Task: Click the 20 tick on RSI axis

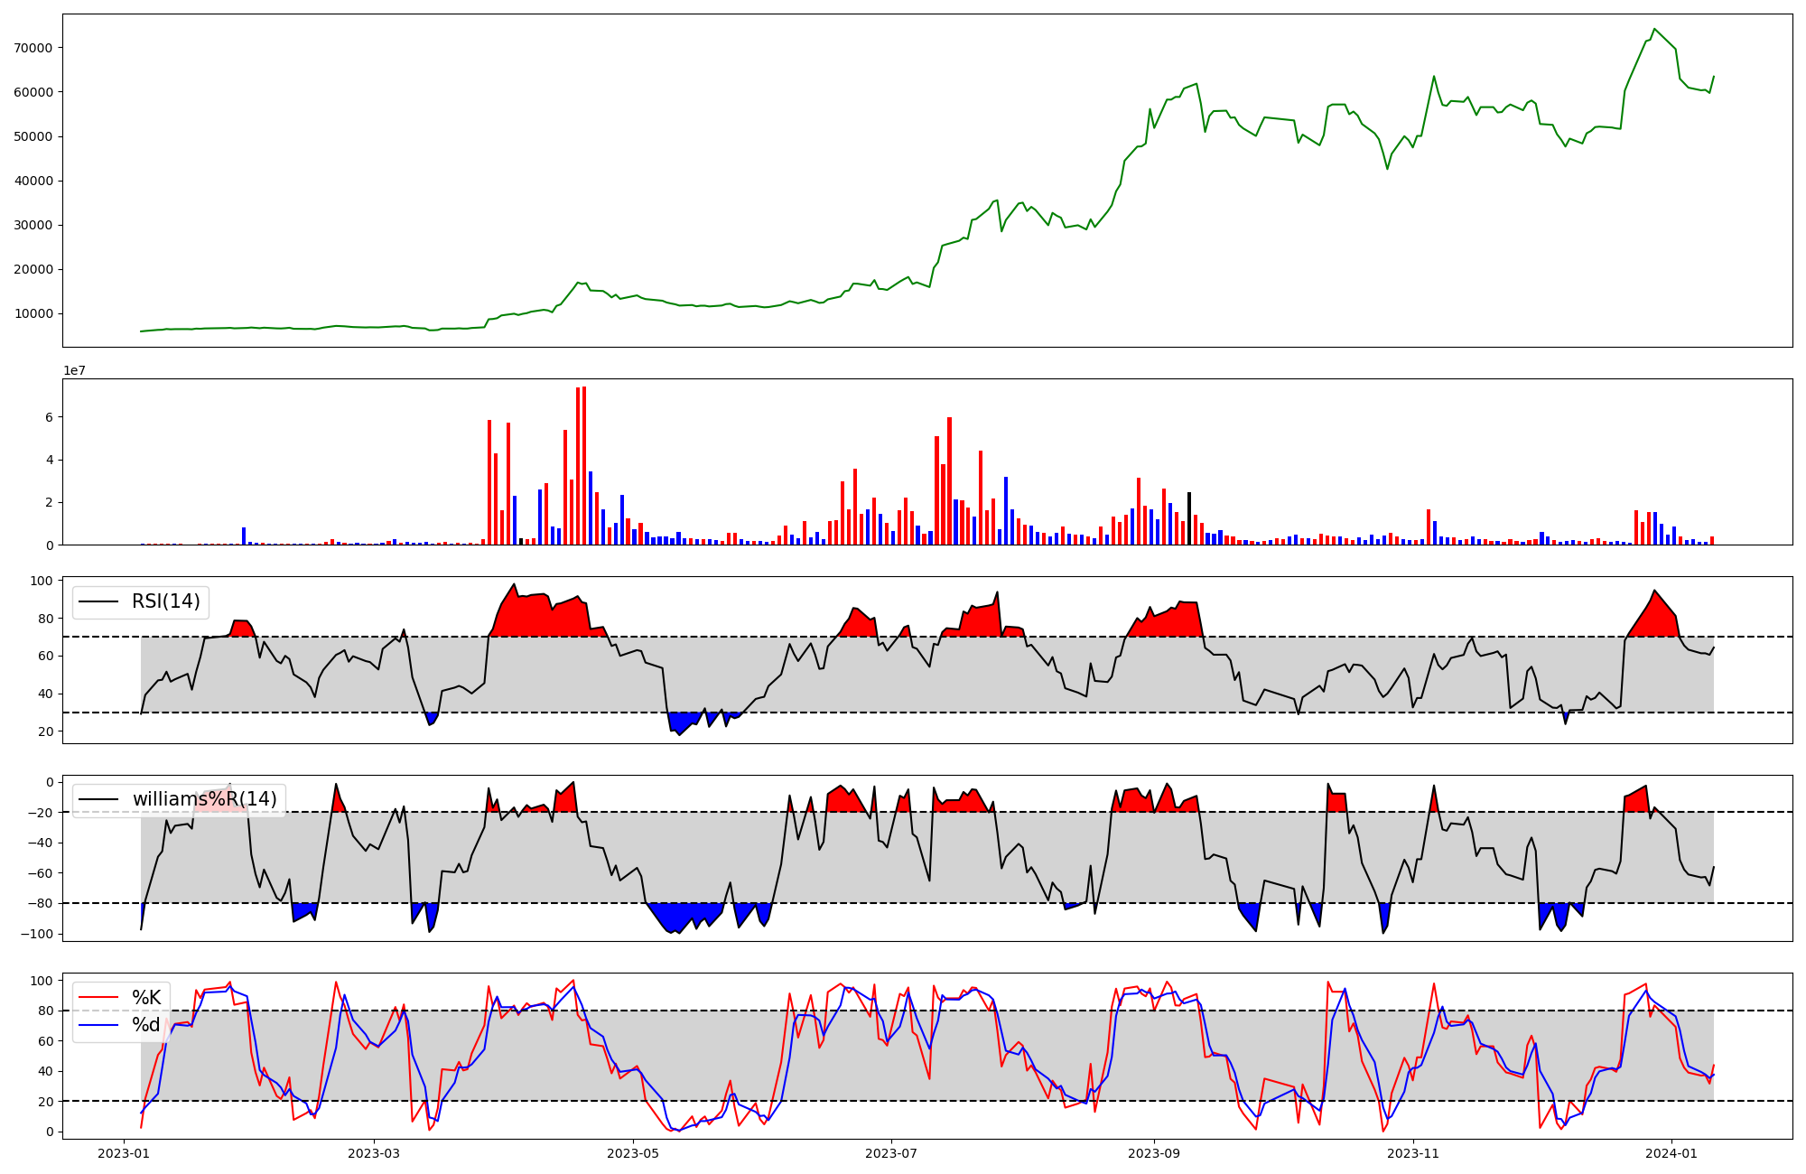Action: (46, 731)
